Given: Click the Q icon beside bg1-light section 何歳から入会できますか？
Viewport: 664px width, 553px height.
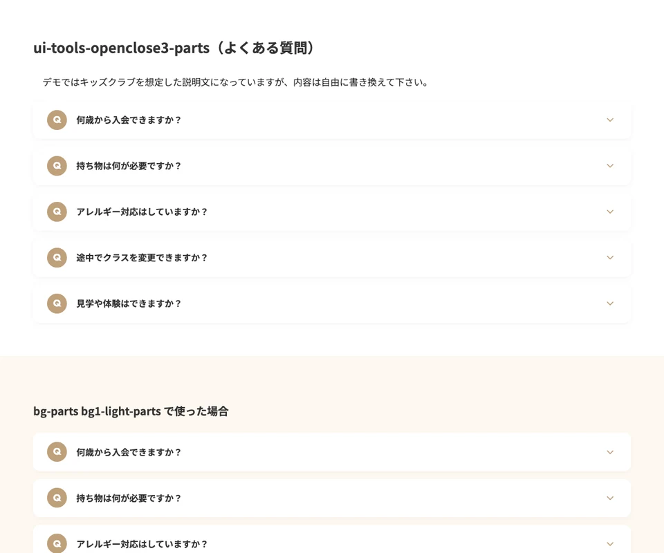Looking at the screenshot, I should [x=57, y=452].
